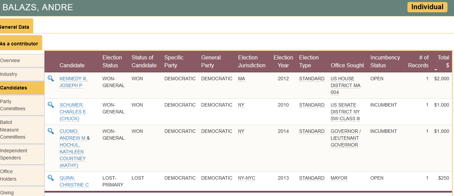Image resolution: width=454 pixels, height=196 pixels.
Task: Open Giving in the sidebar
Action: tap(22, 192)
